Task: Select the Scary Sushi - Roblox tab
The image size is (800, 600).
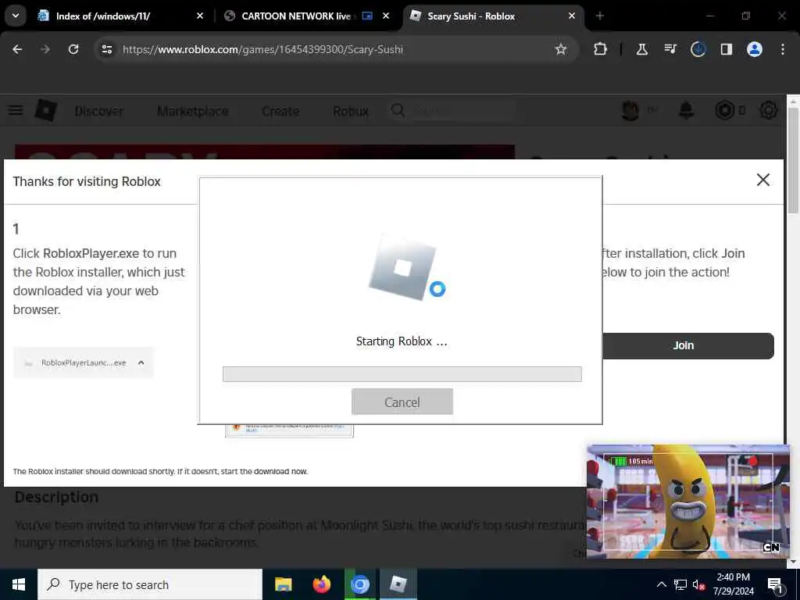Action: tap(471, 16)
